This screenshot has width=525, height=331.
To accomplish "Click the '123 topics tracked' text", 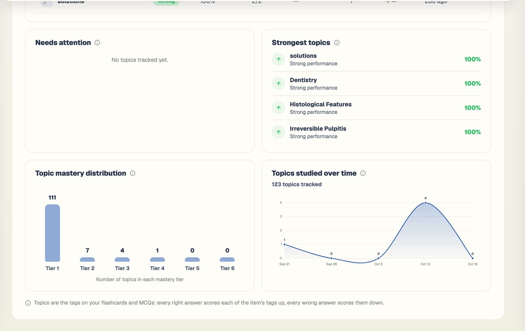I will click(297, 184).
